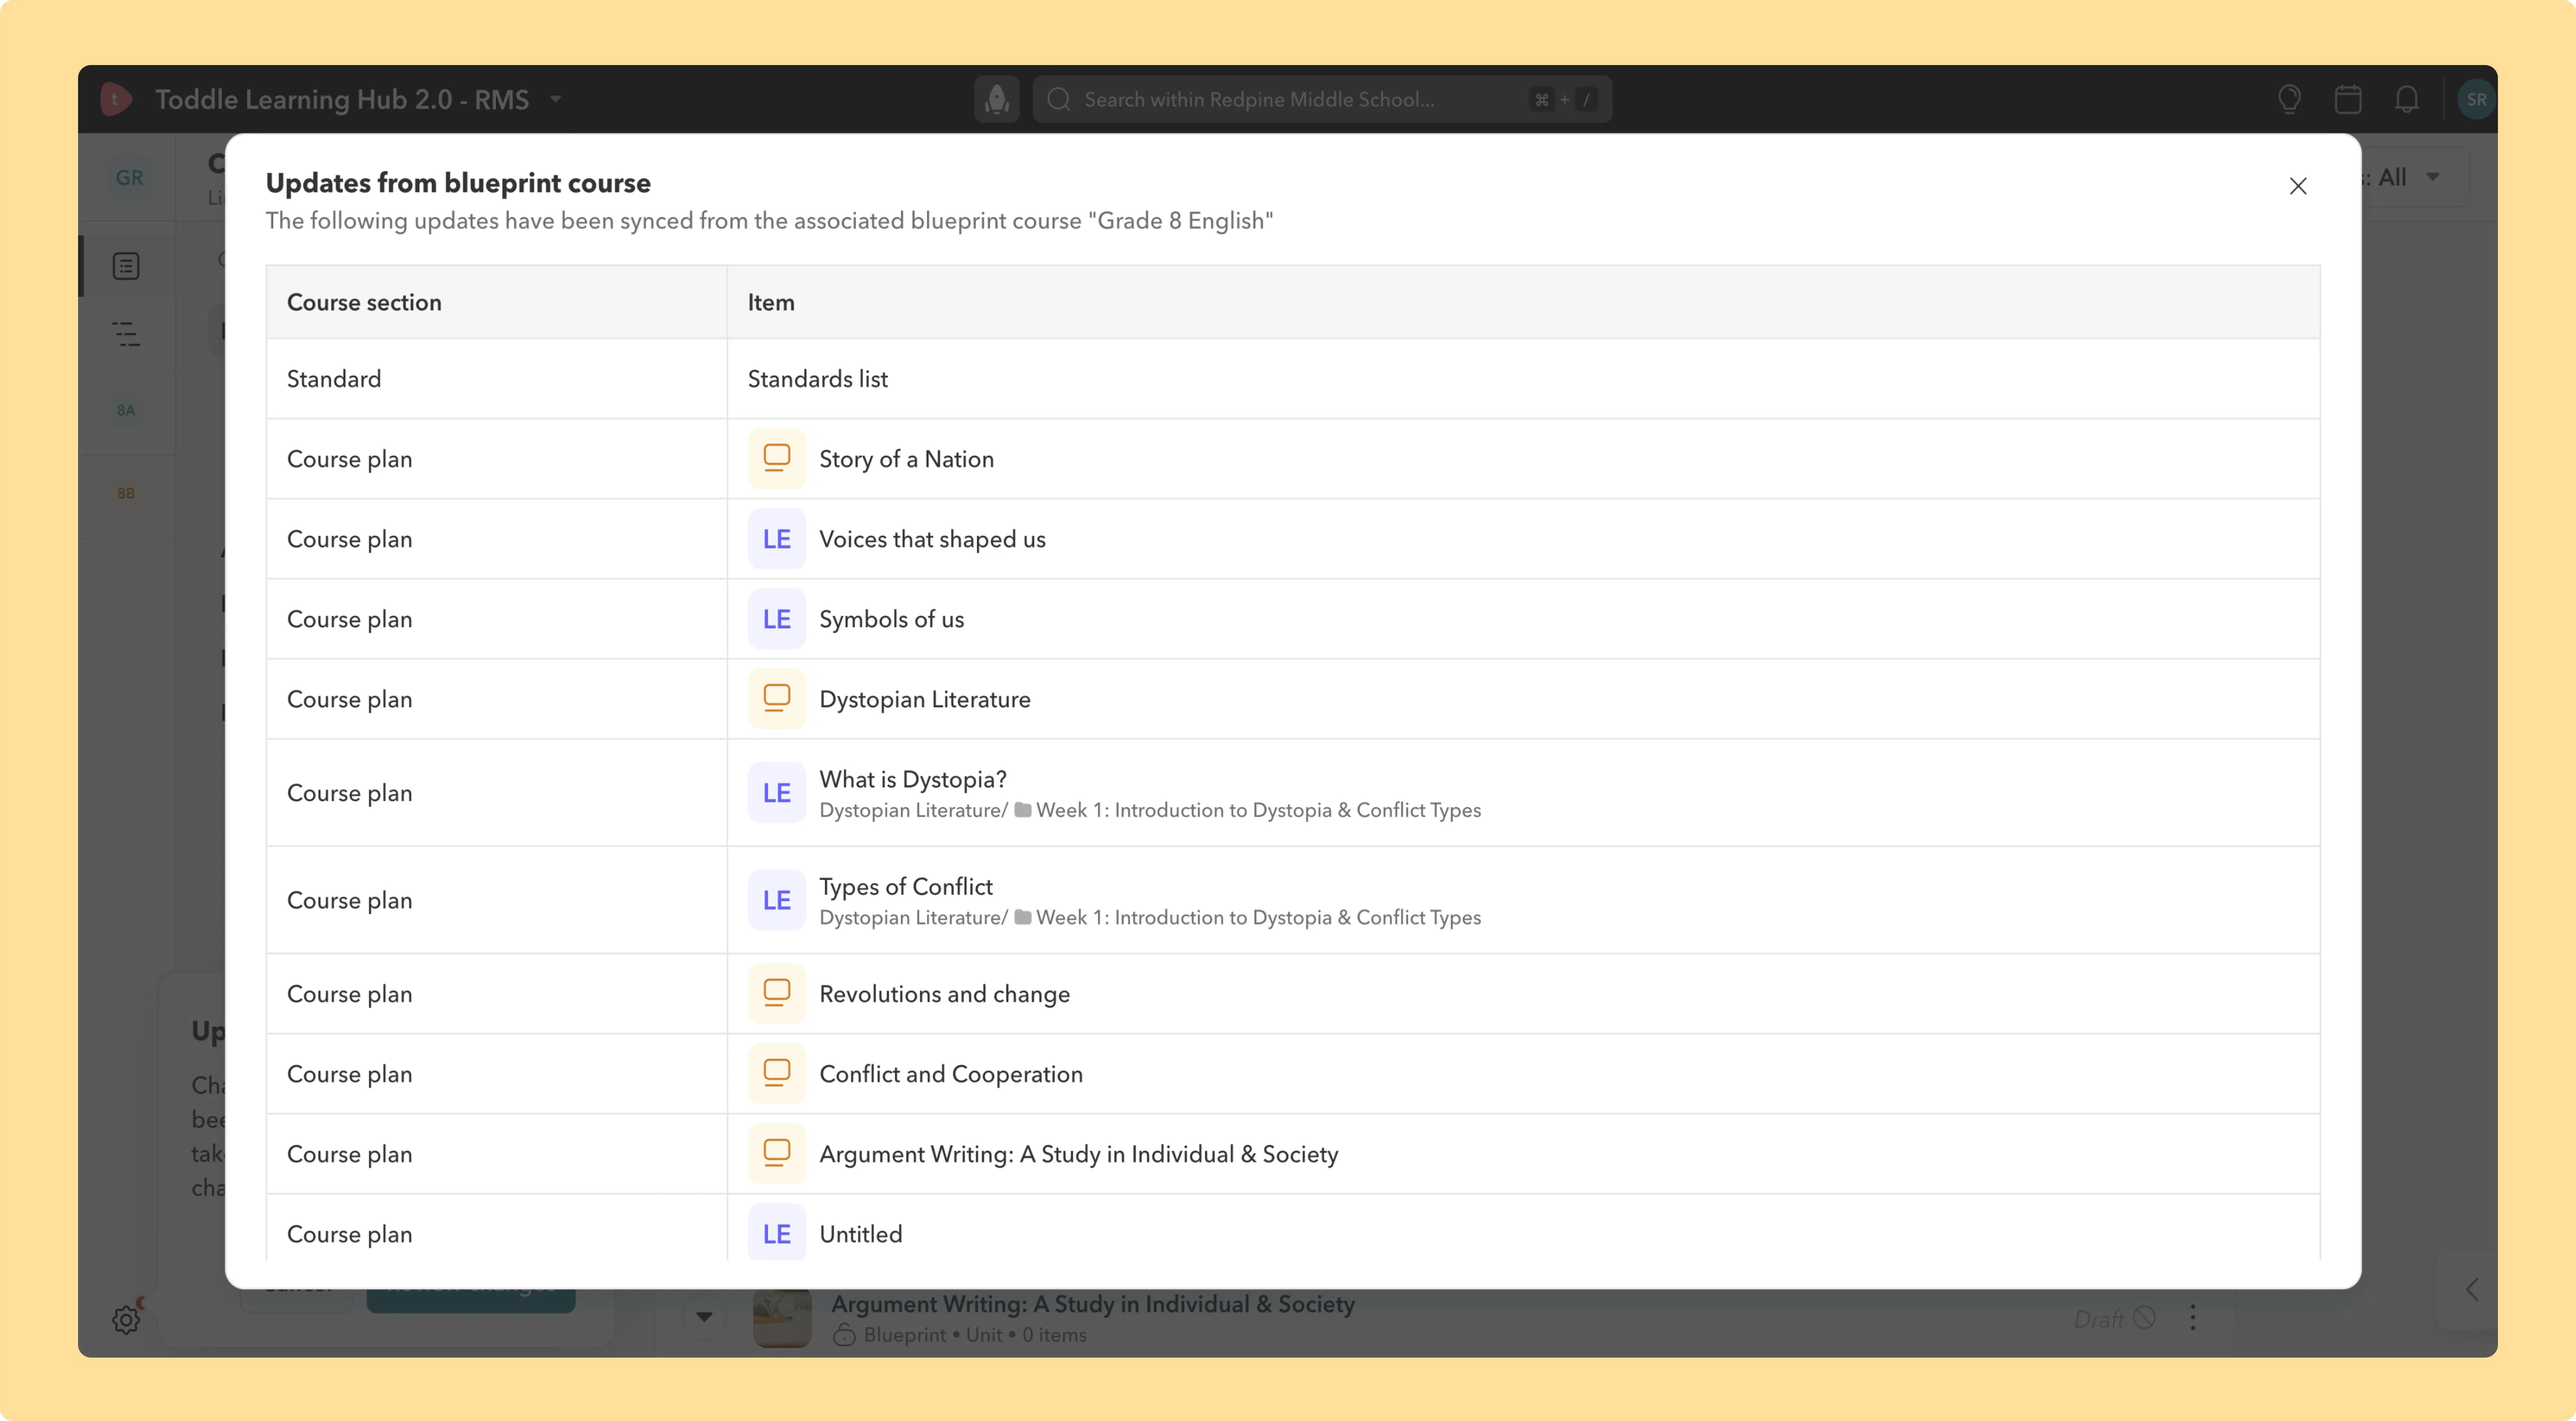Select the 8A class sidebar item
2576x1421 pixels.
click(x=126, y=410)
